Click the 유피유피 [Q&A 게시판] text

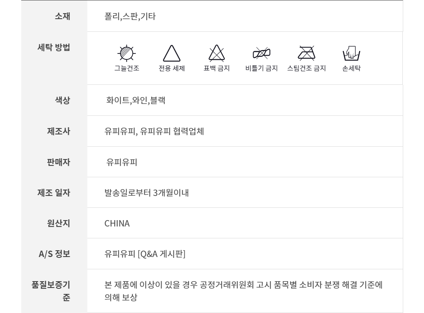pos(145,254)
